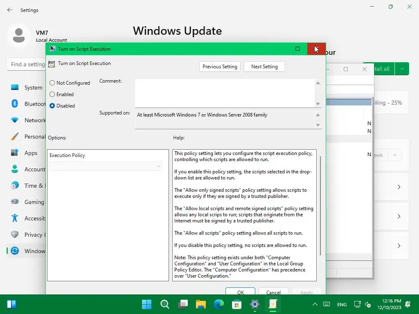Click the Apply button

pyautogui.click(x=306, y=292)
